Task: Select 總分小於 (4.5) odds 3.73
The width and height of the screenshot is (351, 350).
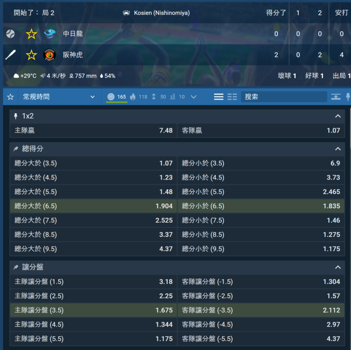Action: [261, 177]
